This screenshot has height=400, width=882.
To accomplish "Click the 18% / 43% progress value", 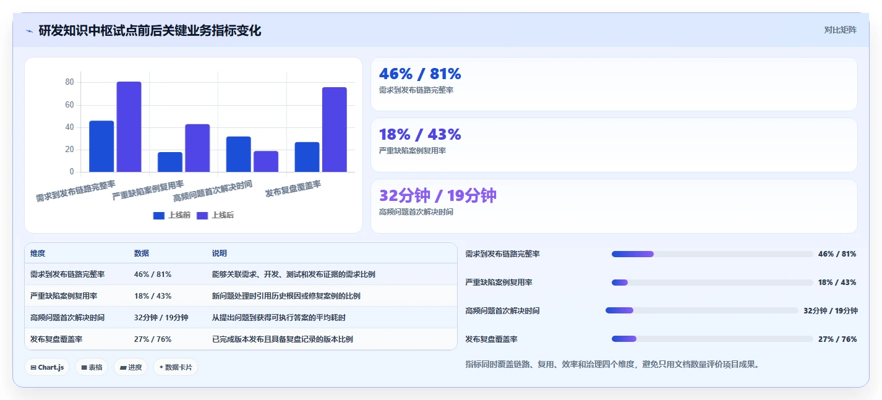I will click(837, 283).
